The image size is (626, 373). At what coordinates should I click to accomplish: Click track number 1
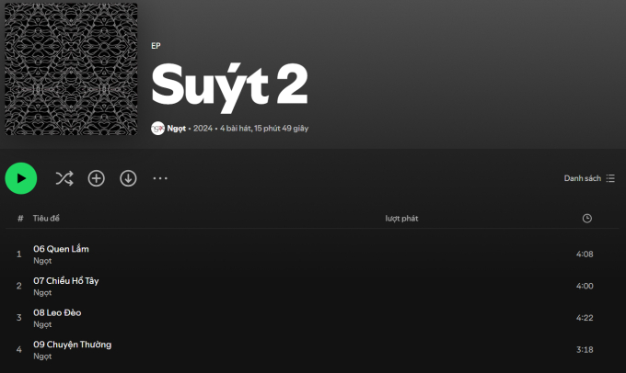pyautogui.click(x=18, y=254)
